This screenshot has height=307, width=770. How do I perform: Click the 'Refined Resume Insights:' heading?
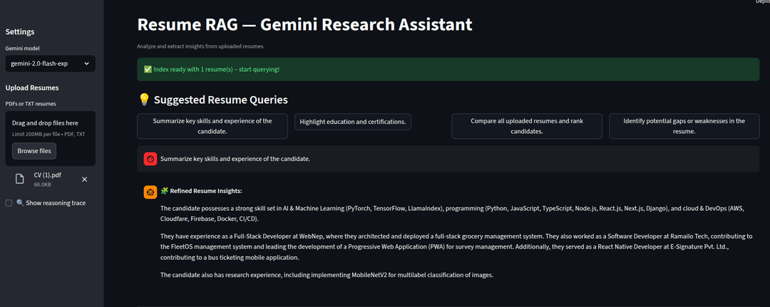point(206,192)
